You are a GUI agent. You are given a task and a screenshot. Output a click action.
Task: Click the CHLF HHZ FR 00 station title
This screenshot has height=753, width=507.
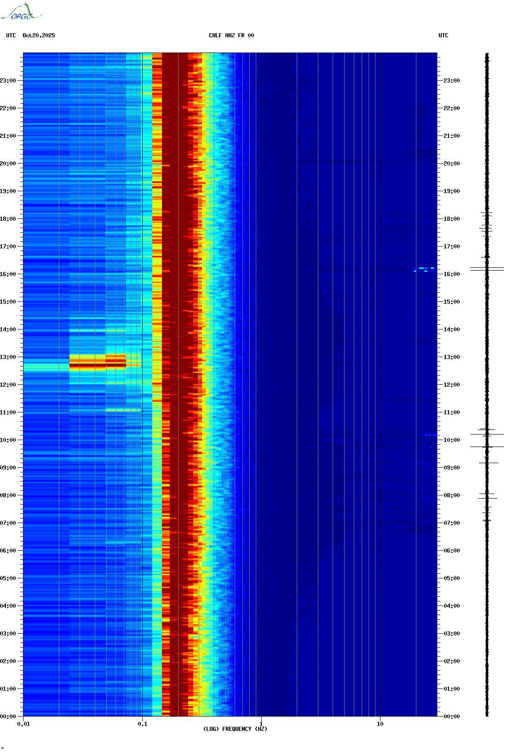(x=231, y=35)
